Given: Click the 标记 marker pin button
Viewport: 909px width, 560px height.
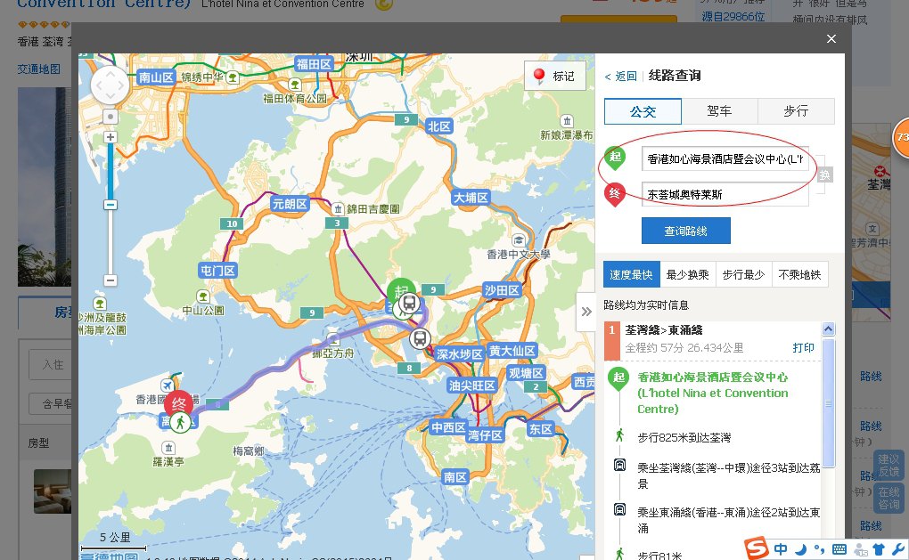Looking at the screenshot, I should coord(553,77).
